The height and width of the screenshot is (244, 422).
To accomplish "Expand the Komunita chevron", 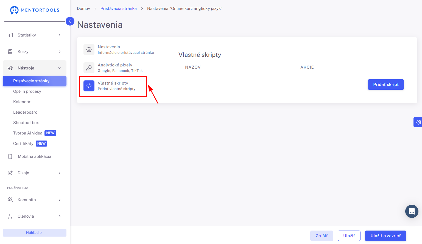I will 60,200.
